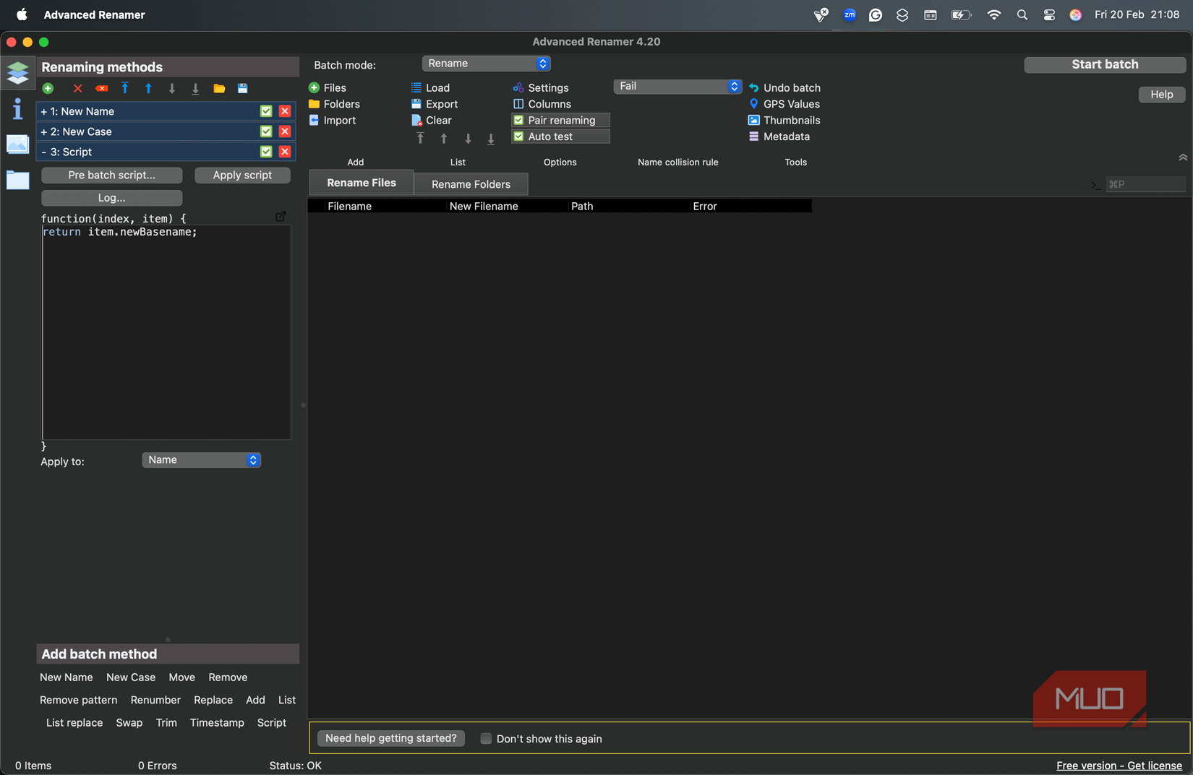The image size is (1193, 775).
Task: Toggle the Auto test checkbox
Action: click(518, 137)
